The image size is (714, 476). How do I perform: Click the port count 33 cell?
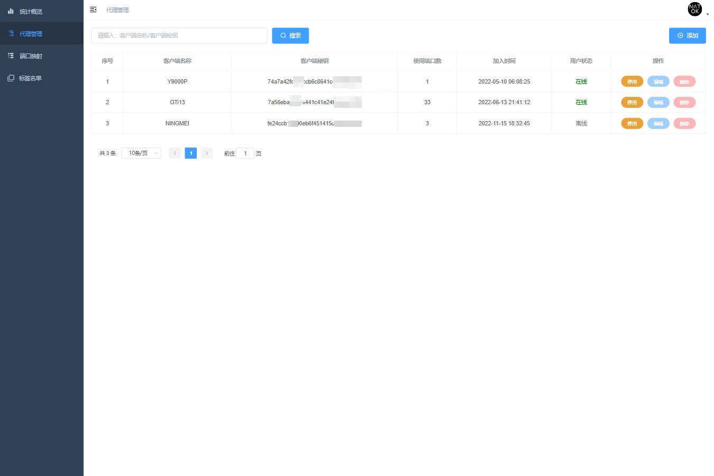427,102
